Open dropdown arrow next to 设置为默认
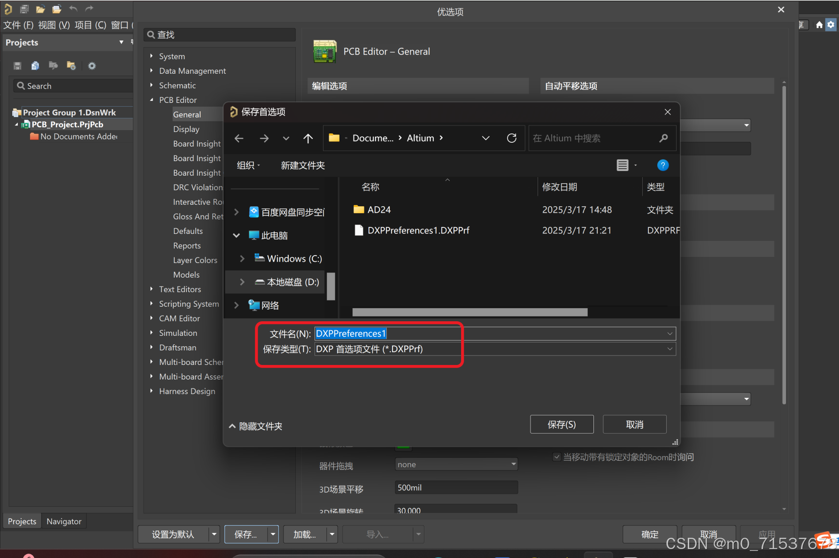This screenshot has width=839, height=558. point(214,535)
